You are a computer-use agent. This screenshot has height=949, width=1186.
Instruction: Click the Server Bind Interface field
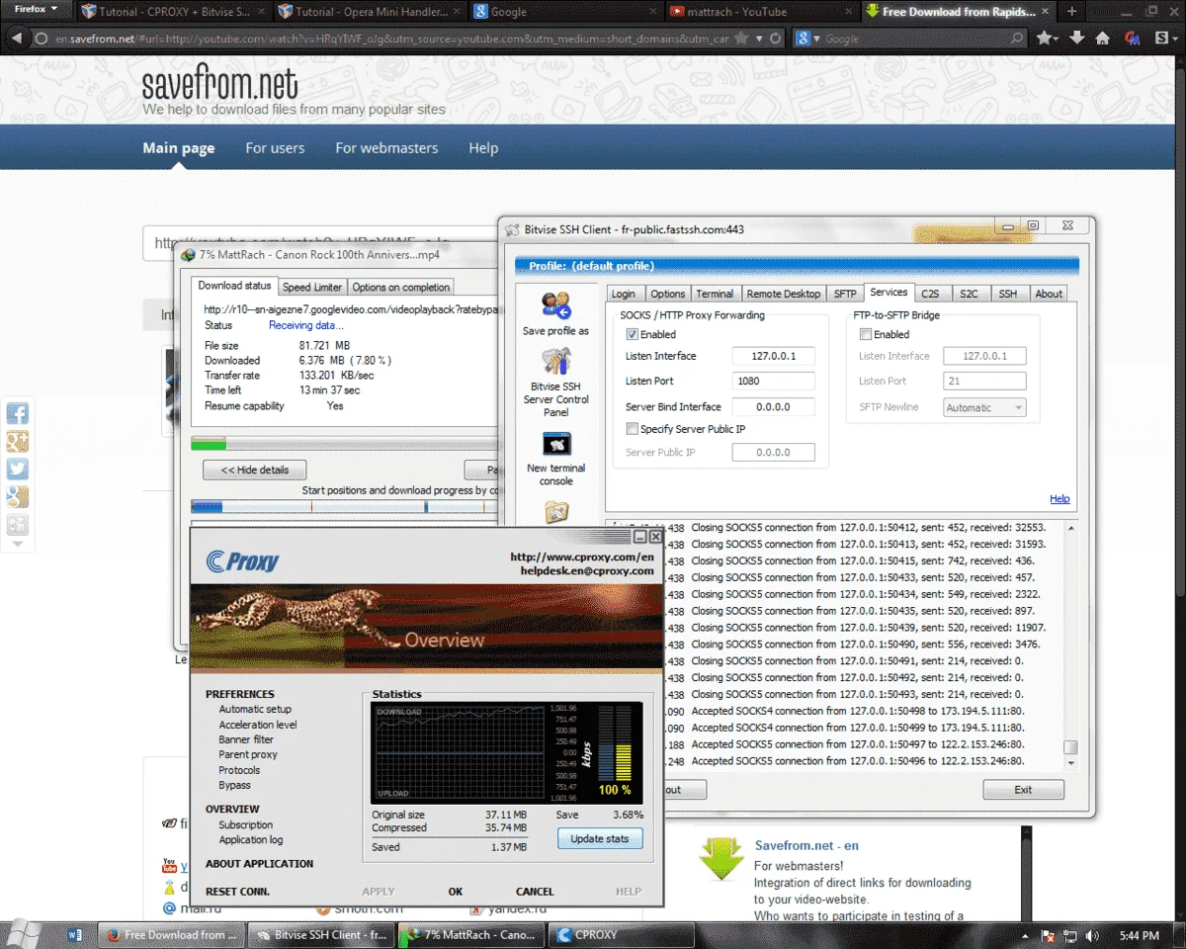[x=773, y=407]
